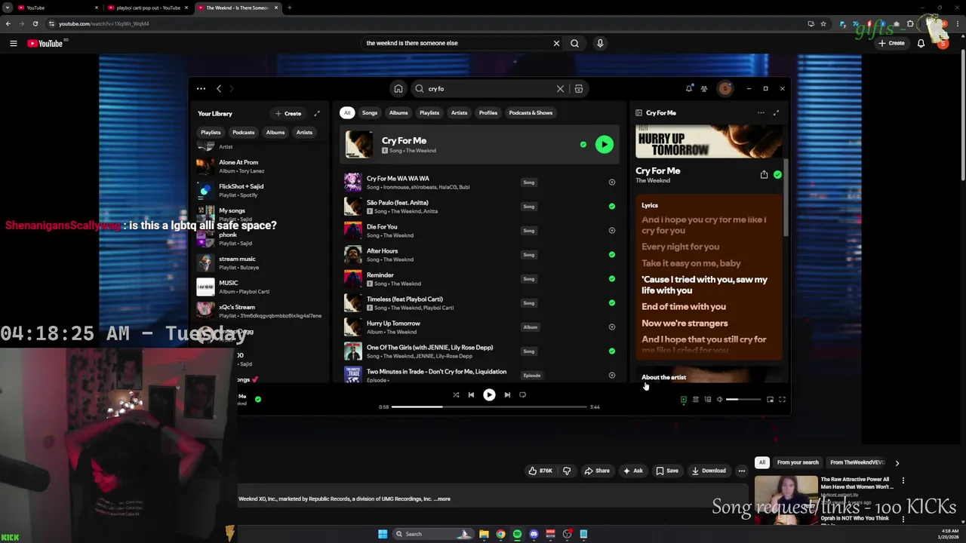Viewport: 966px width, 543px height.
Task: Add Die For You to Liked Songs
Action: [x=612, y=230]
